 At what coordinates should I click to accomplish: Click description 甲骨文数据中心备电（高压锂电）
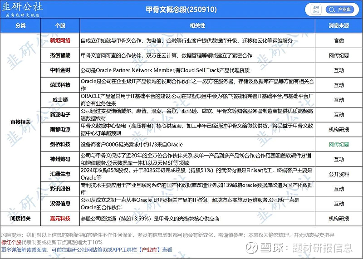click(x=197, y=129)
